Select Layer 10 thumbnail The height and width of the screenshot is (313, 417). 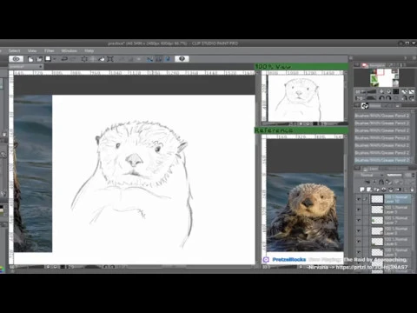tap(377, 199)
